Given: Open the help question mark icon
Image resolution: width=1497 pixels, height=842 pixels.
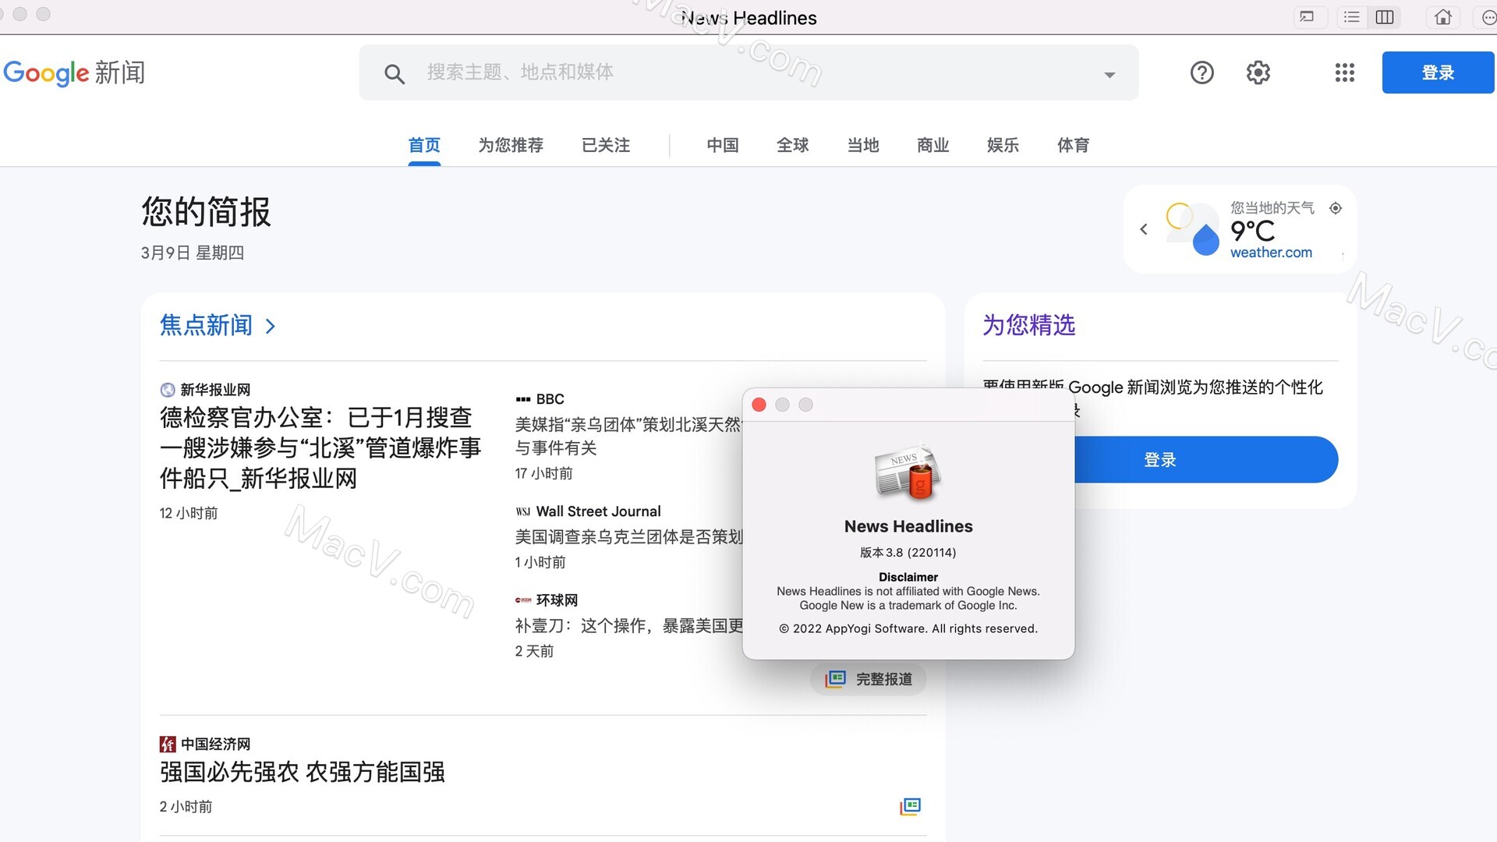Looking at the screenshot, I should coord(1201,73).
